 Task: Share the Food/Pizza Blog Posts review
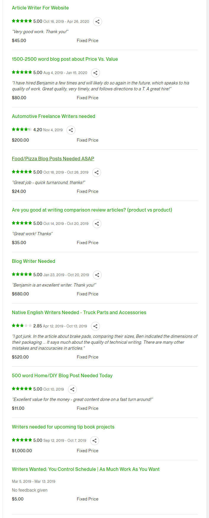point(96,172)
